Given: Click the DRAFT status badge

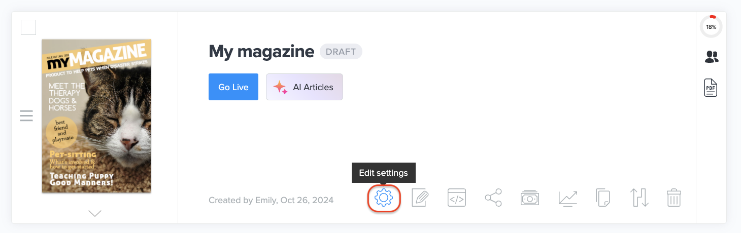Looking at the screenshot, I should [341, 52].
